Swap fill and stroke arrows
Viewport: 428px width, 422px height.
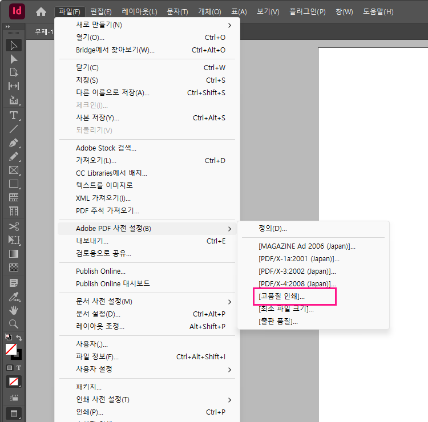coord(19,338)
